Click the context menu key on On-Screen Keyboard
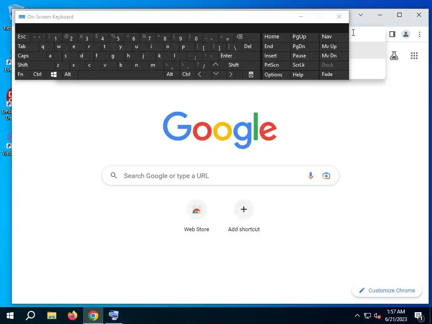The height and width of the screenshot is (324, 432). click(x=251, y=74)
